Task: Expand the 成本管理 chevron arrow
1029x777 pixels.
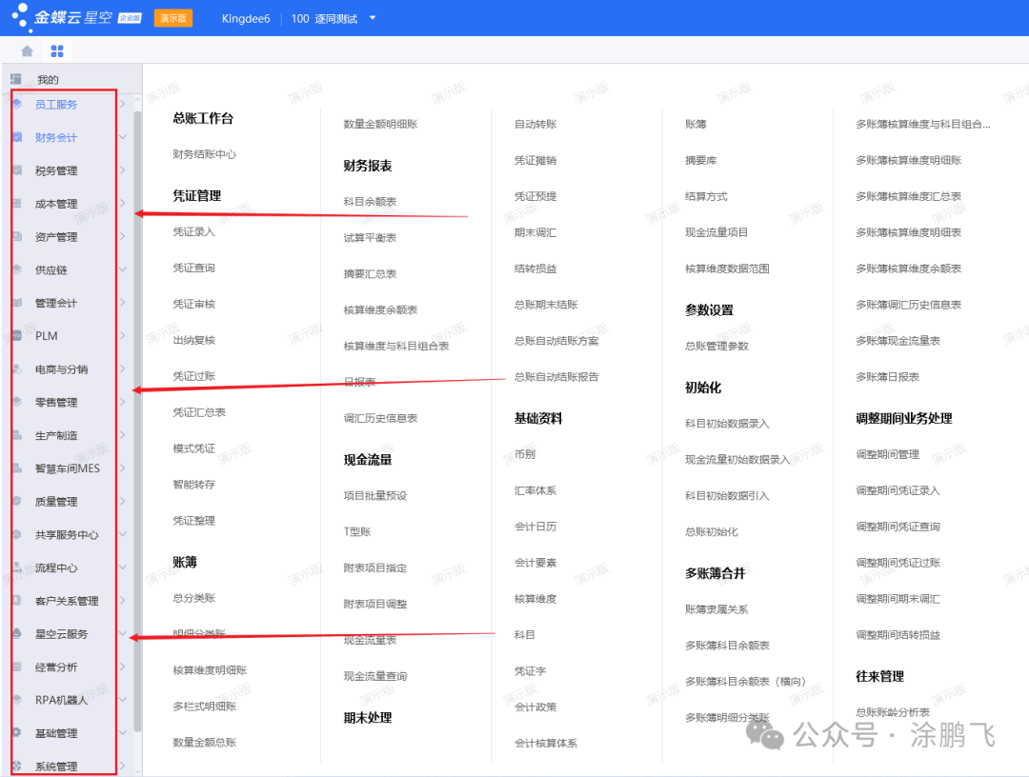Action: coord(123,204)
